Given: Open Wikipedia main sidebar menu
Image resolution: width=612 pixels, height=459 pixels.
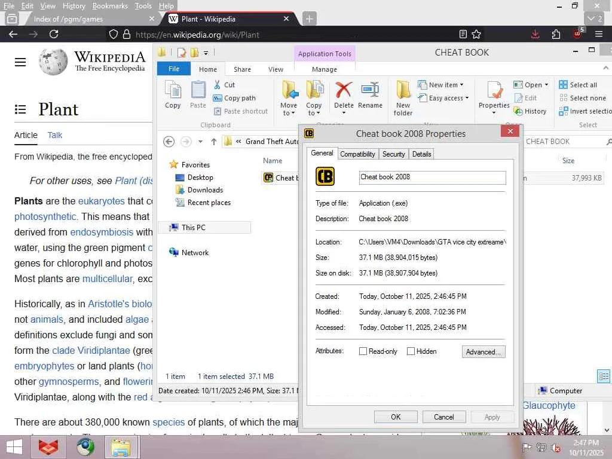Looking at the screenshot, I should coord(20,62).
